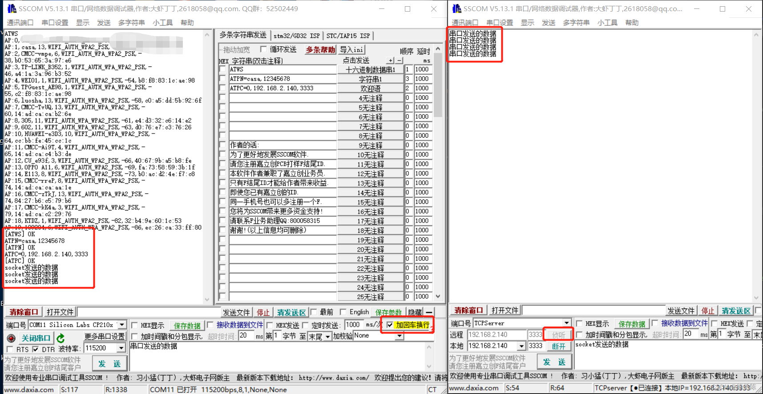This screenshot has width=763, height=394.
Task: Uncheck the 加回车换行 checkbox
Action: point(390,325)
